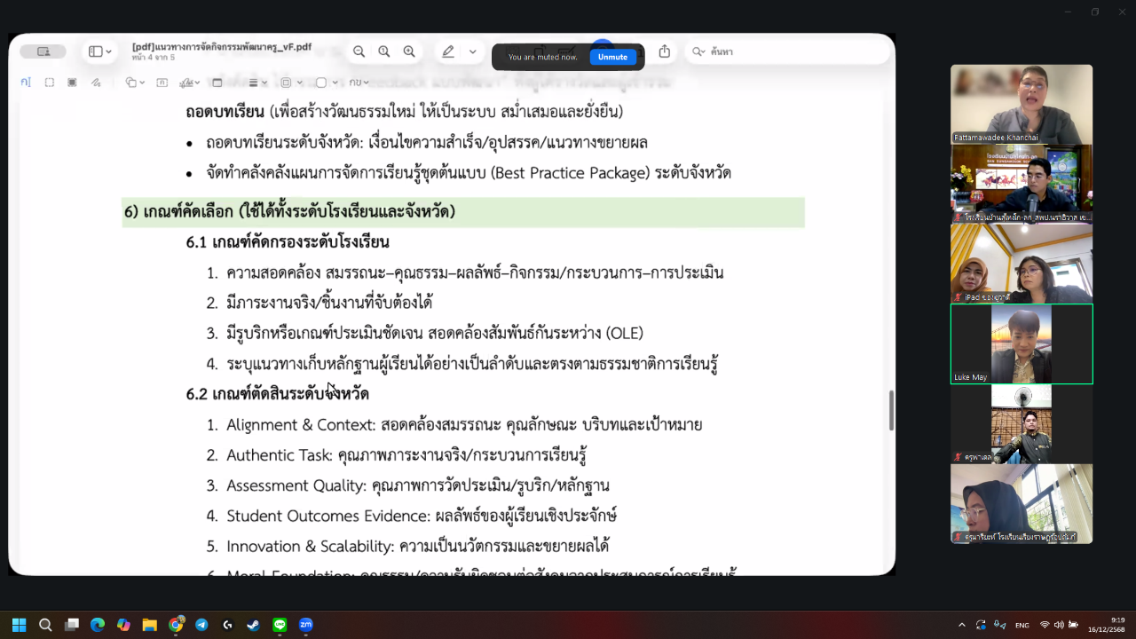Toggle the markup pen toolbar
This screenshot has width=1136, height=639.
pyautogui.click(x=448, y=52)
